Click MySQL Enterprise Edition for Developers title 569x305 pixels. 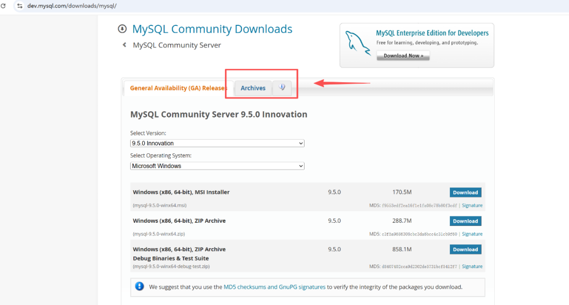[x=432, y=33]
